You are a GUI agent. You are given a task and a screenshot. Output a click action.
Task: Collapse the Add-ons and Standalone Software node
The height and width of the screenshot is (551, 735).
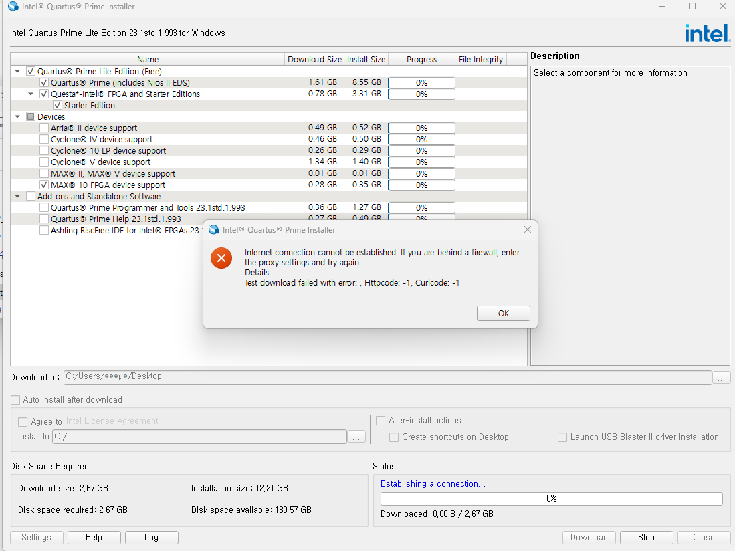pyautogui.click(x=17, y=197)
